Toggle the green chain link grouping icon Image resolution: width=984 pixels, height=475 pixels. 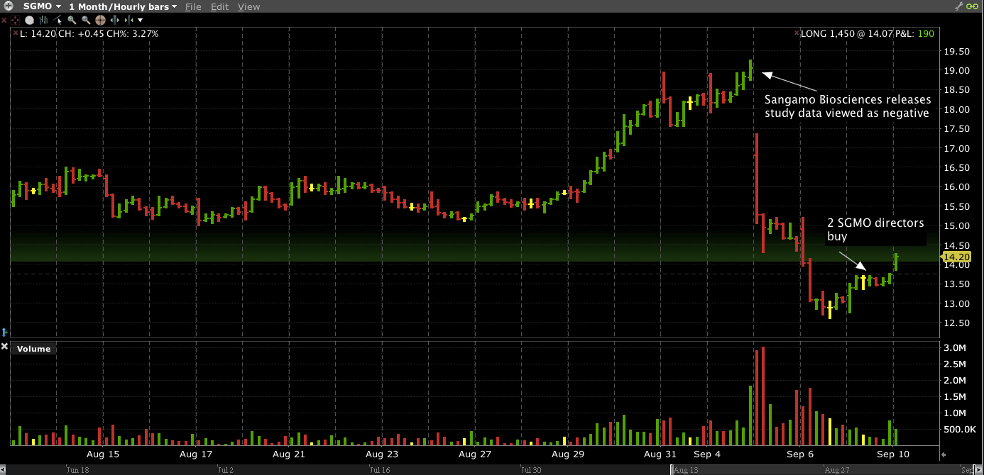coord(973,6)
